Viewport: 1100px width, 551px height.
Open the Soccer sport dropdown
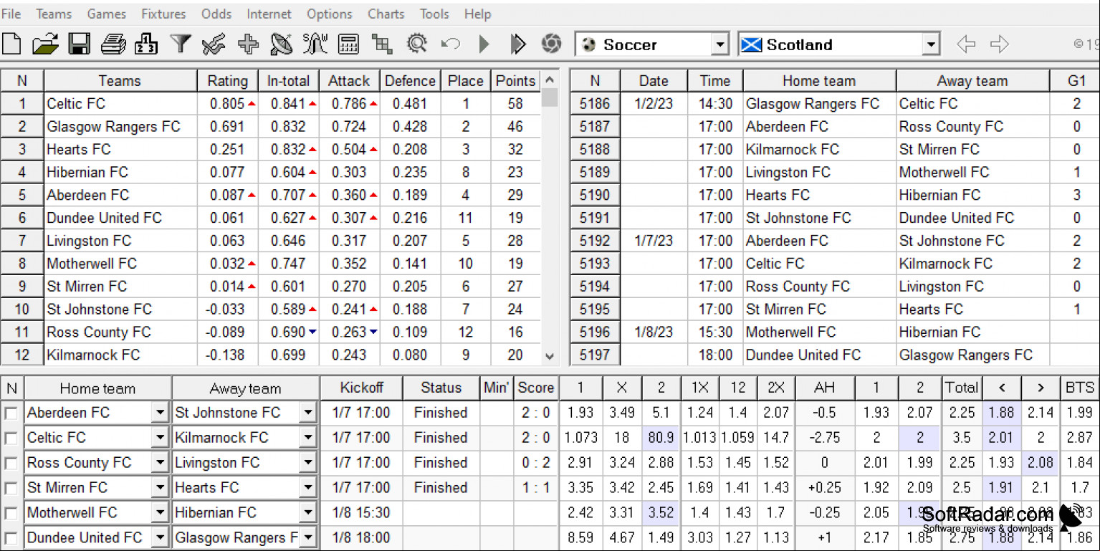click(x=720, y=45)
